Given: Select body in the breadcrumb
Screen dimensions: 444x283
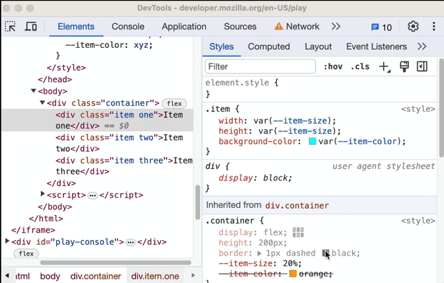Looking at the screenshot, I should (50, 276).
